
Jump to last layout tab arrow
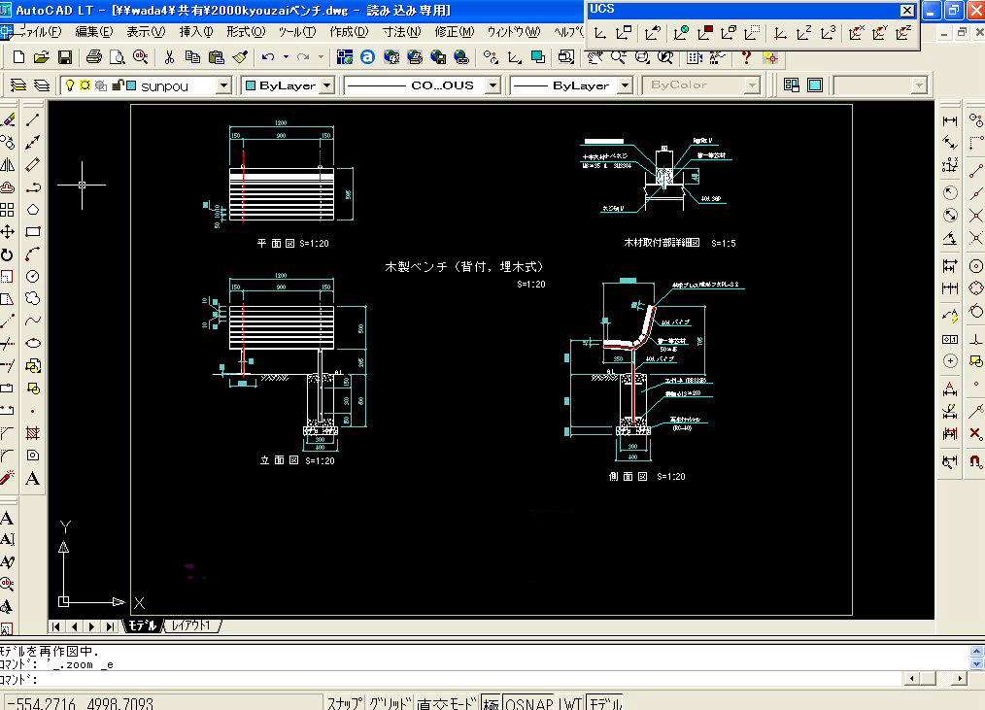click(110, 626)
